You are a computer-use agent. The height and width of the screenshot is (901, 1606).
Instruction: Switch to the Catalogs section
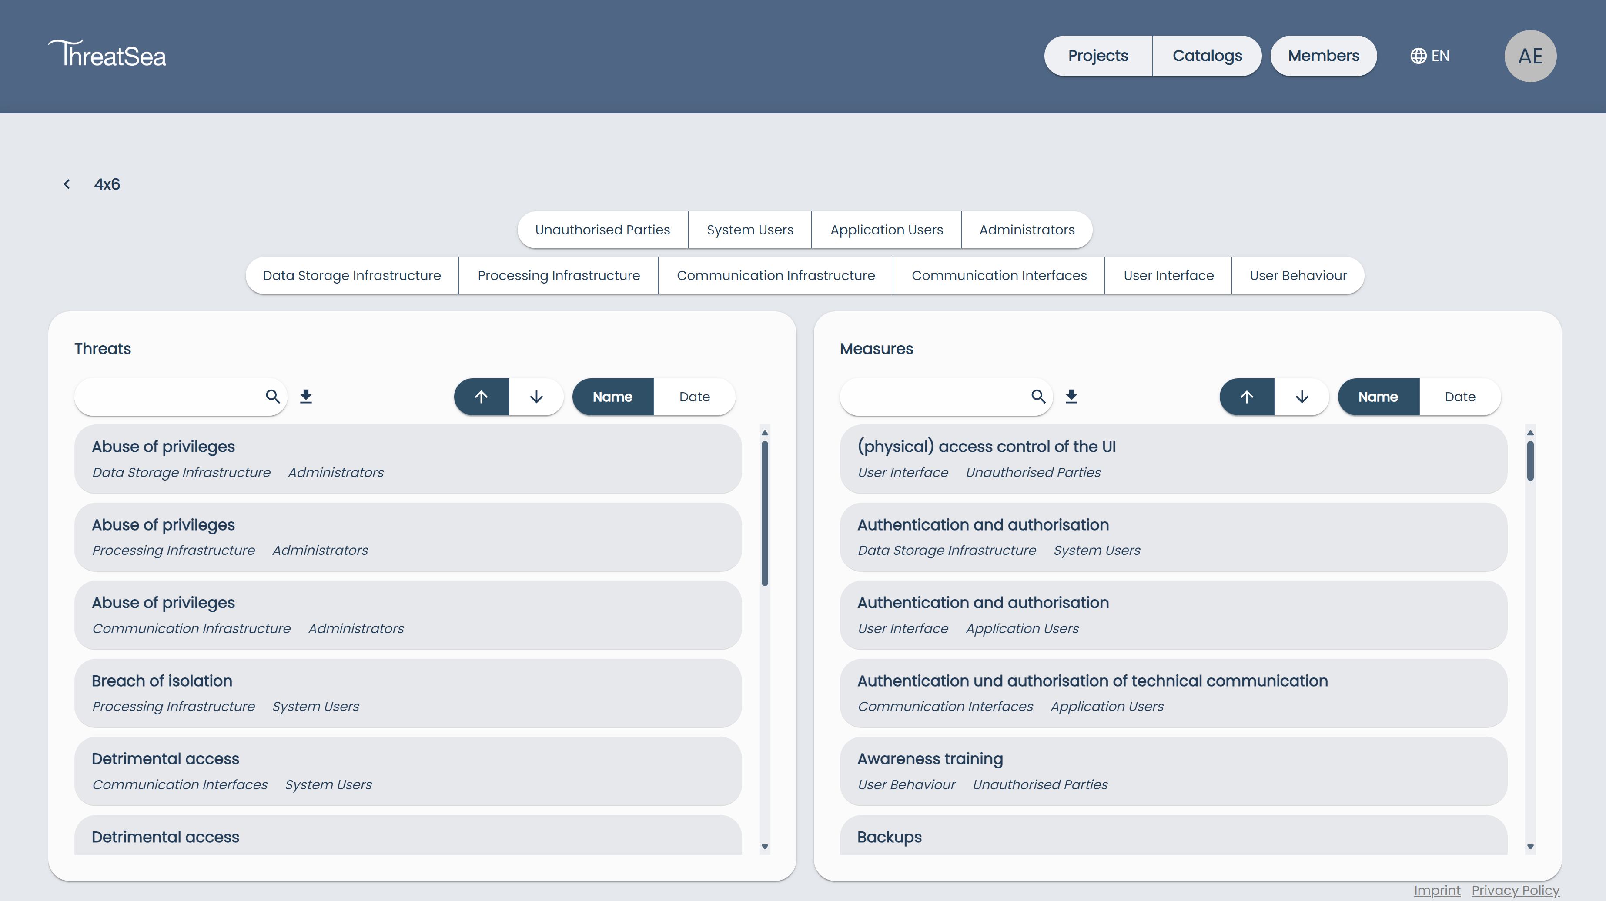point(1207,56)
